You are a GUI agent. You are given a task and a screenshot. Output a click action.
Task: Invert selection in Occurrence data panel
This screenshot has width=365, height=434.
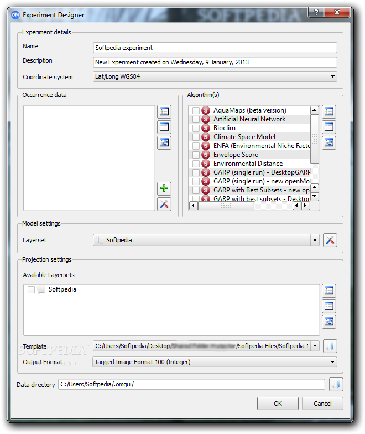click(164, 142)
